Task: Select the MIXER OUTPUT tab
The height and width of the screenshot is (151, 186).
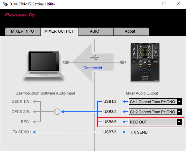Action: click(59, 31)
